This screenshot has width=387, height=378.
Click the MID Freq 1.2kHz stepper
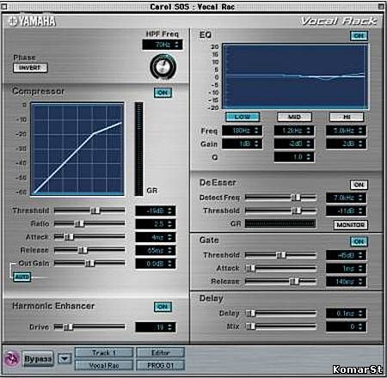pyautogui.click(x=294, y=131)
